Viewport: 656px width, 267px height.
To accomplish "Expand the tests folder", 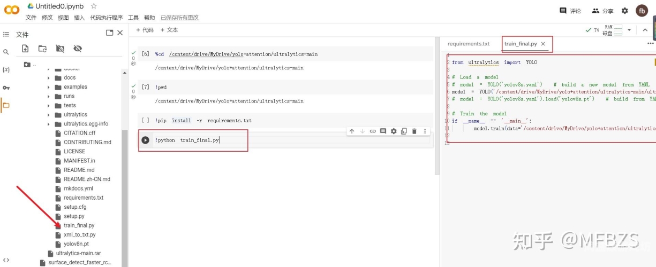I will pyautogui.click(x=48, y=105).
